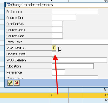Confirm changes with the green checkmark button
The height and width of the screenshot is (103, 108).
click(x=10, y=83)
